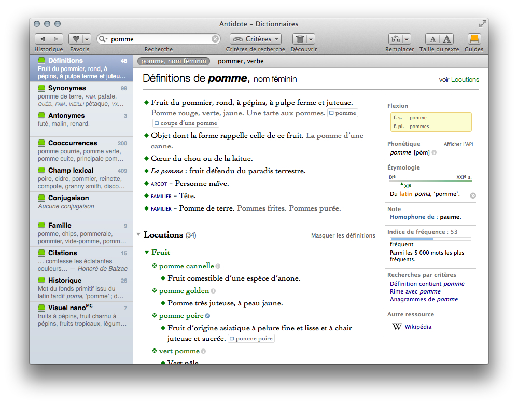Open the Antonymes dictionary
518x405 pixels.
coord(81,123)
